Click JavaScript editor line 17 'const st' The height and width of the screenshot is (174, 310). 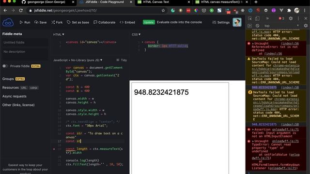point(73,141)
